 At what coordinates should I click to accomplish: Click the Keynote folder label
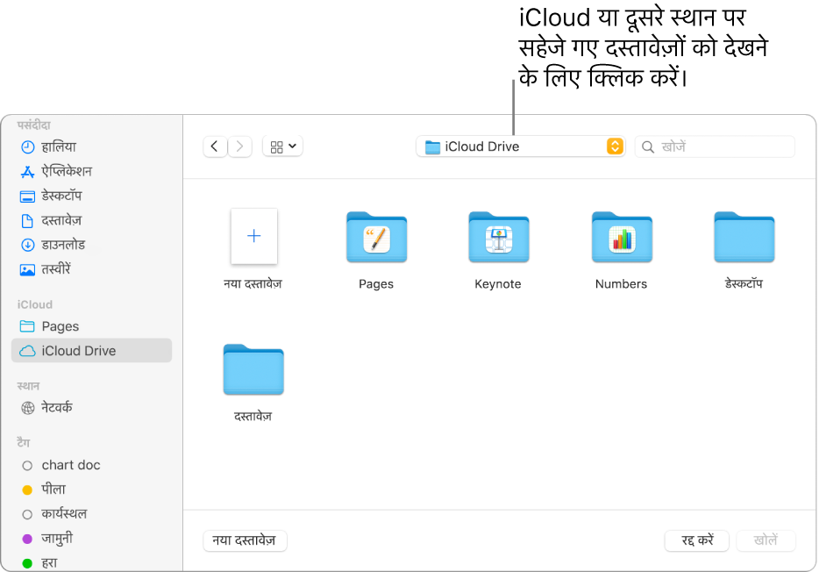coord(498,284)
